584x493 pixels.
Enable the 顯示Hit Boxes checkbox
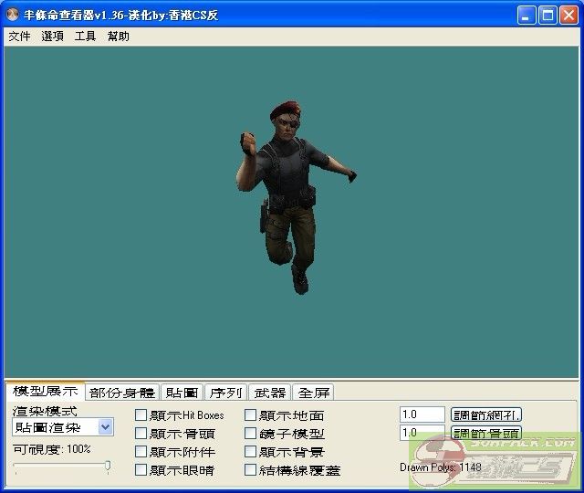click(x=141, y=415)
